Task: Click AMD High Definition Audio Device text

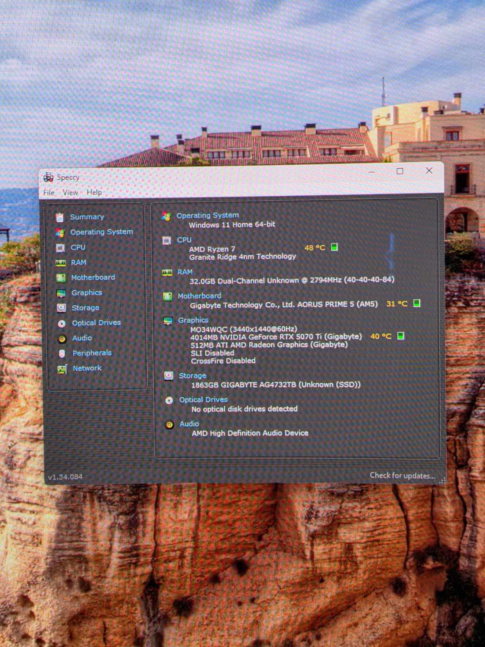Action: pyautogui.click(x=250, y=433)
